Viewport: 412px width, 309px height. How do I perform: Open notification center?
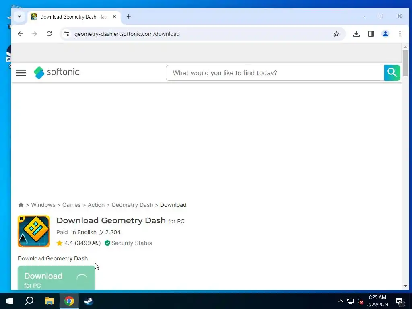pyautogui.click(x=400, y=301)
